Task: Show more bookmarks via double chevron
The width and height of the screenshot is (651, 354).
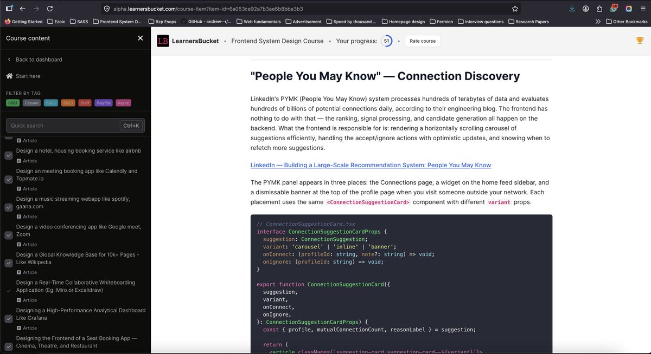Action: pos(598,22)
